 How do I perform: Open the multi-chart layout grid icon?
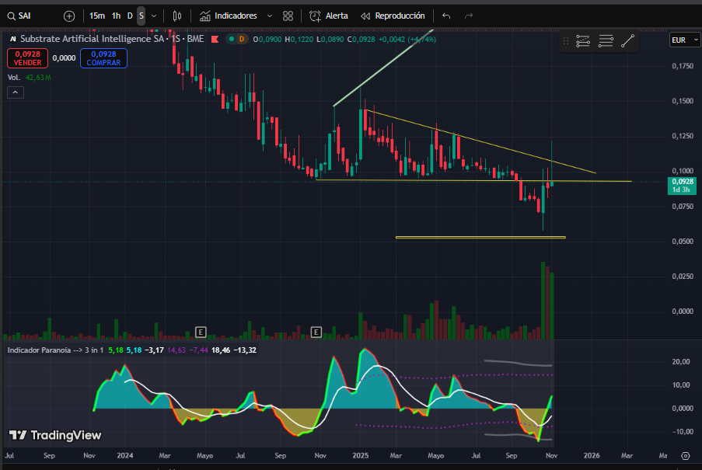(288, 16)
